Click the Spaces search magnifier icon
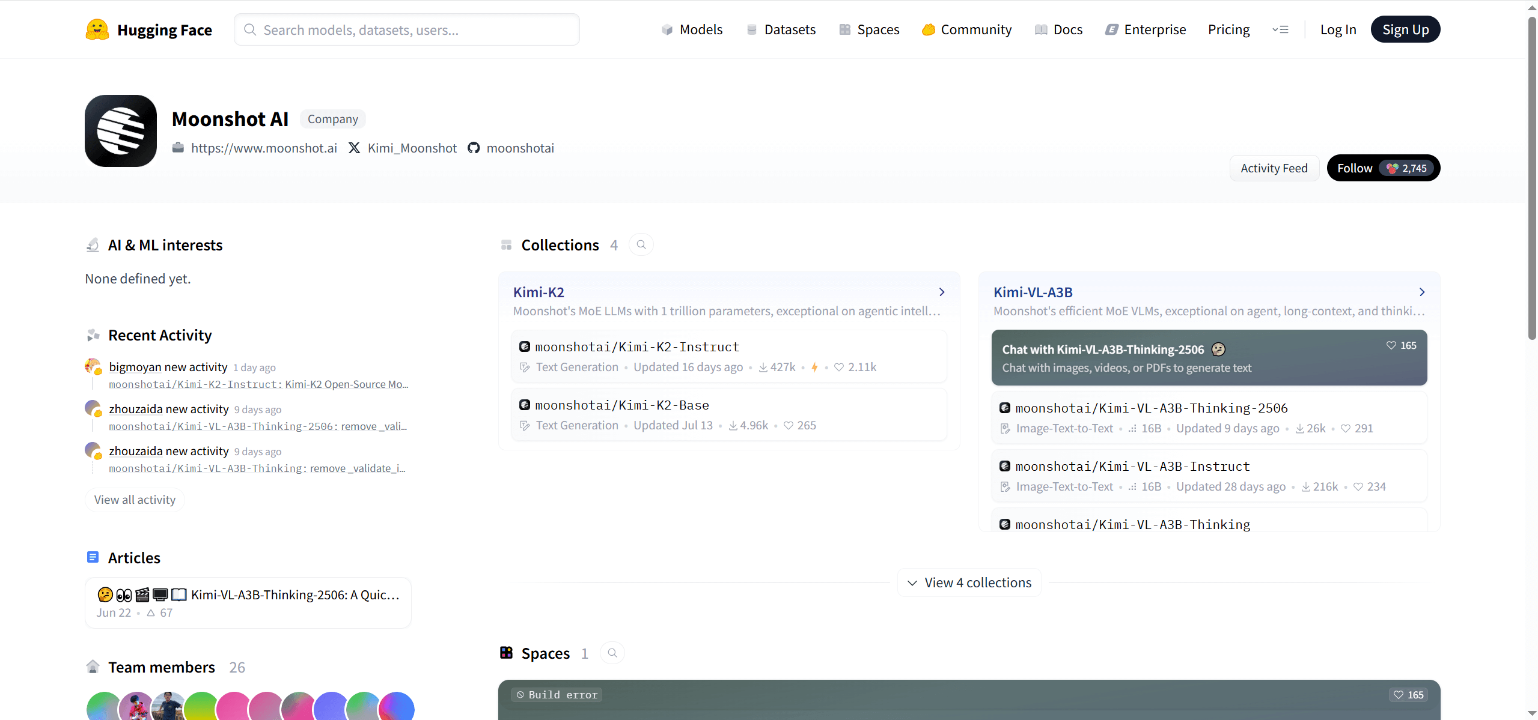The width and height of the screenshot is (1538, 720). 612,653
